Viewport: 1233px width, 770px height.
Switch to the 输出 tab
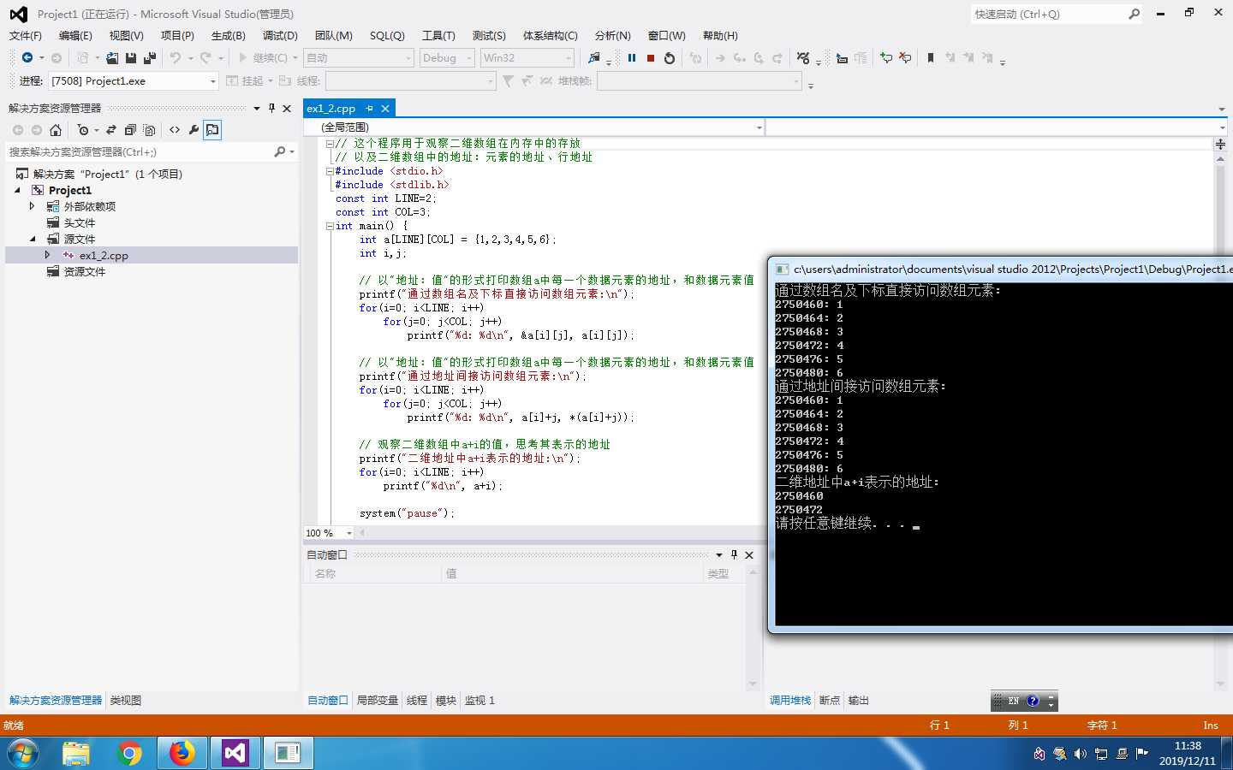pyautogui.click(x=859, y=701)
